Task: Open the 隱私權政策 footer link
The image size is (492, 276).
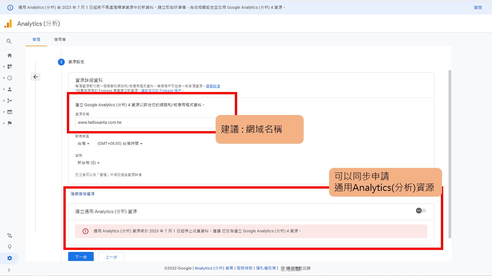Action: tap(266, 268)
